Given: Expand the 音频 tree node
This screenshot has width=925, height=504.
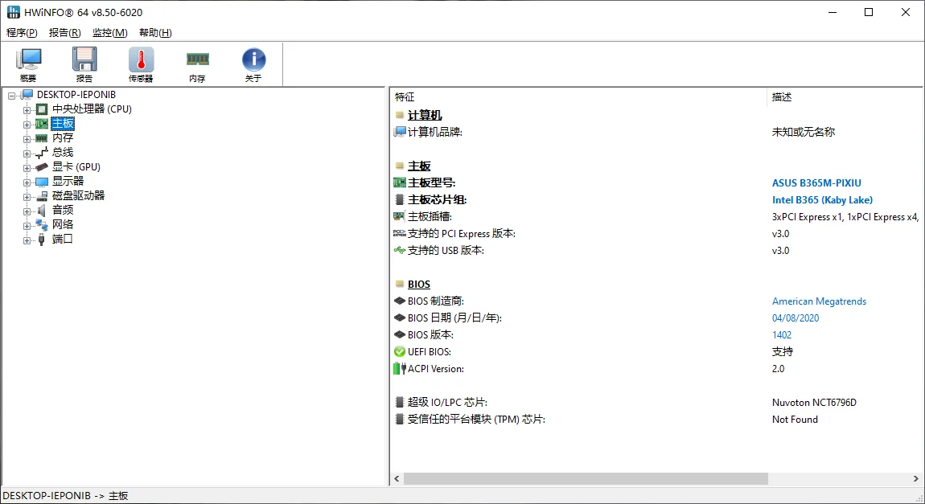Looking at the screenshot, I should pos(27,211).
